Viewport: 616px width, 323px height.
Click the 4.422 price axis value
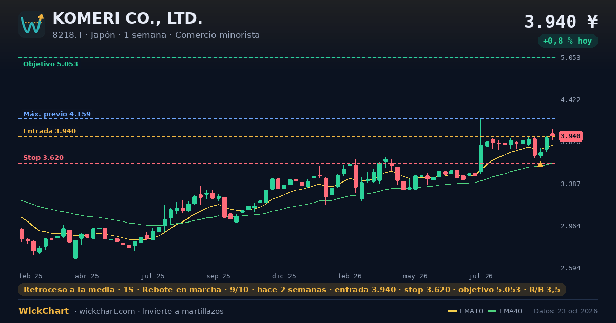coord(570,100)
